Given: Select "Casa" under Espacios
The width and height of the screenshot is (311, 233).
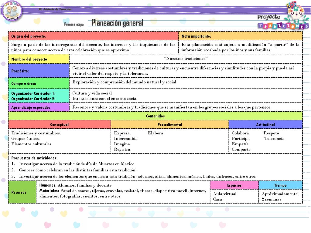Looking at the screenshot, I should 217,199.
